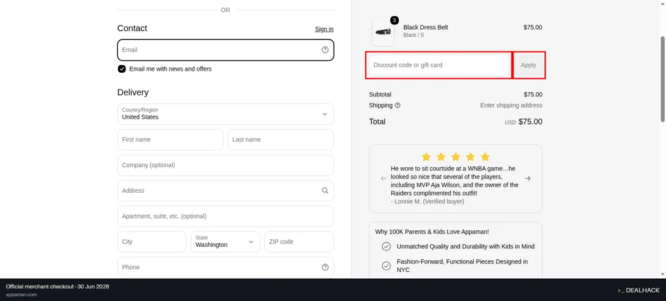Viewport: 666px width, 301px height.
Task: Click the DEALHACK logo in bottom bar
Action: pos(638,291)
